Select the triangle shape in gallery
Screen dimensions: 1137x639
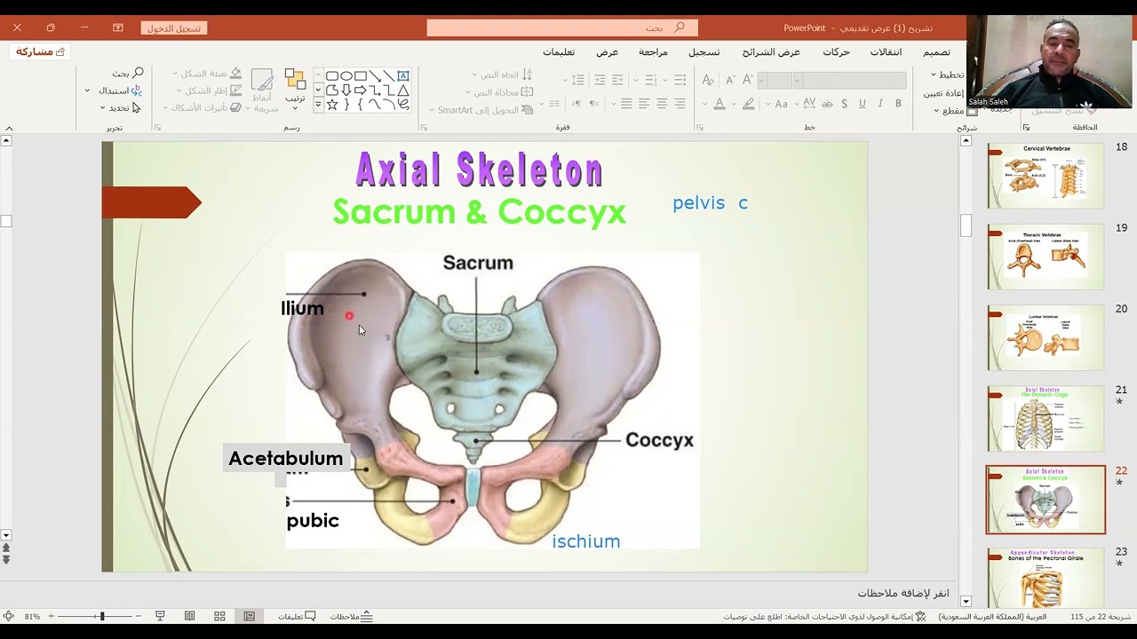click(x=403, y=90)
